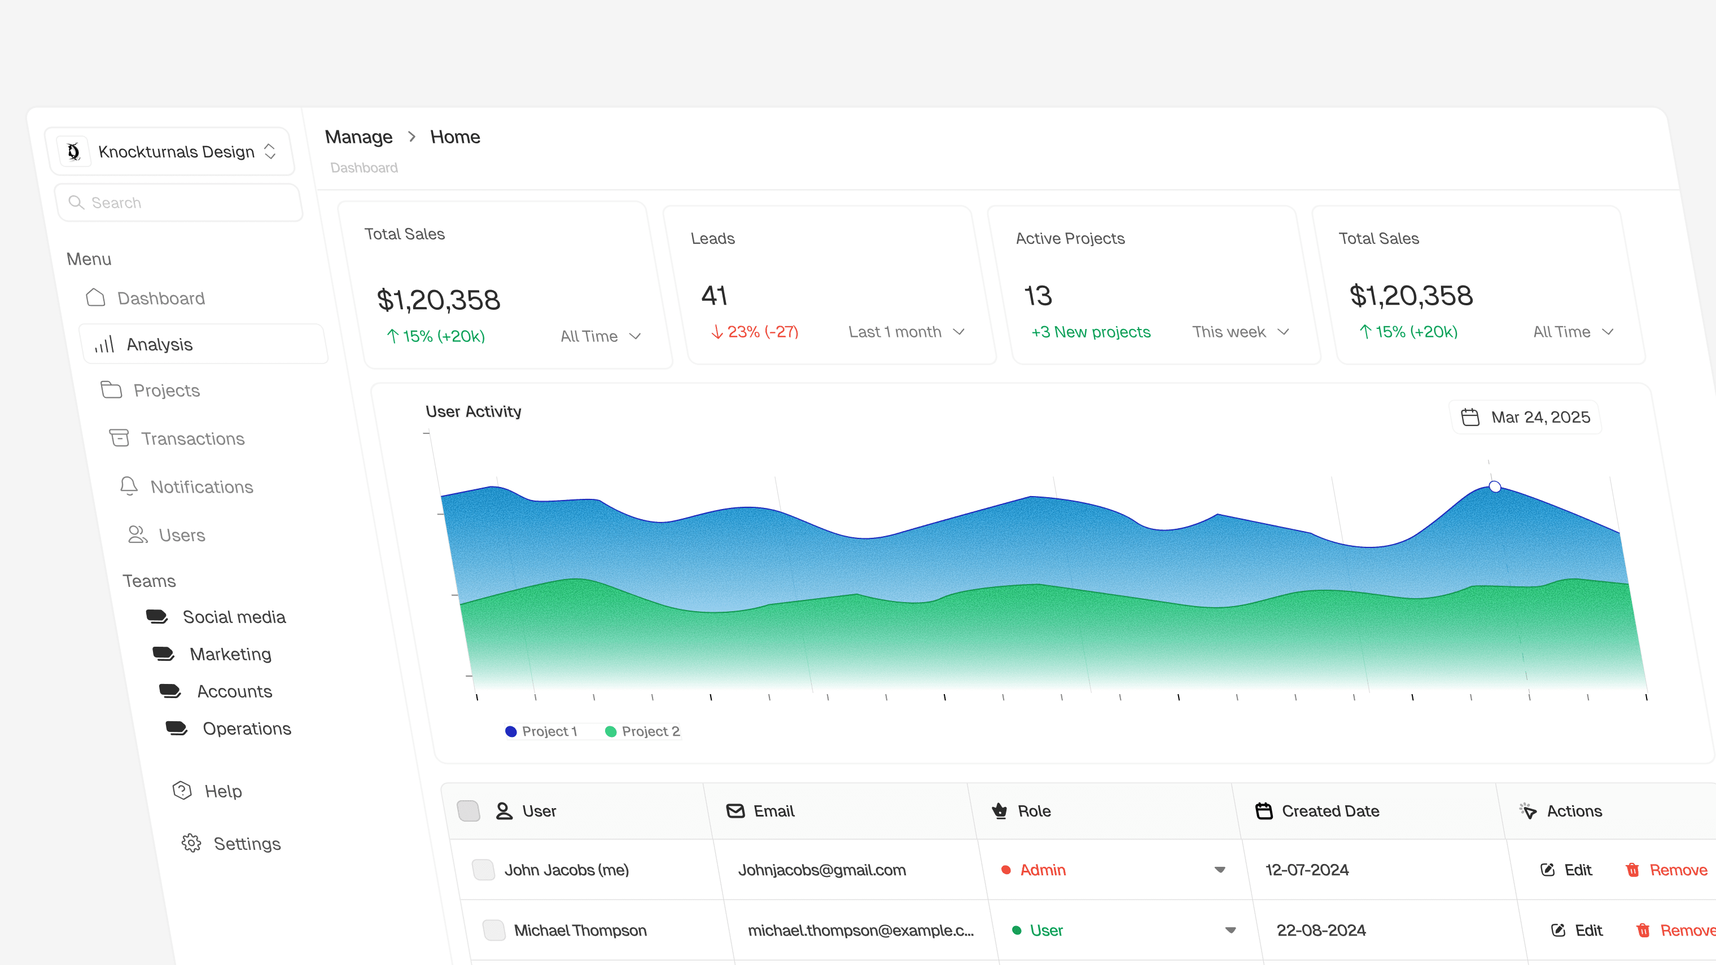
Task: Click the Manage breadcrumb link
Action: coord(358,137)
